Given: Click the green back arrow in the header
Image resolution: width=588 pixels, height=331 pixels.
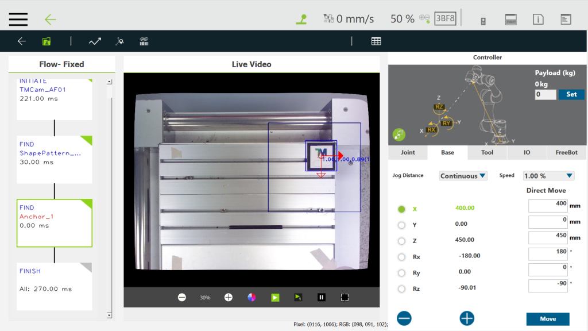Looking at the screenshot, I should click(x=51, y=20).
